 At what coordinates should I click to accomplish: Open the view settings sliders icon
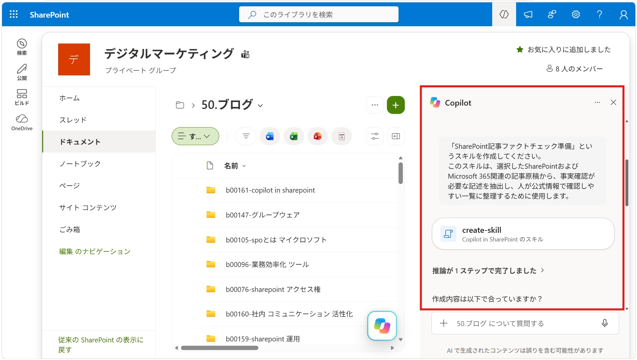pyautogui.click(x=375, y=136)
